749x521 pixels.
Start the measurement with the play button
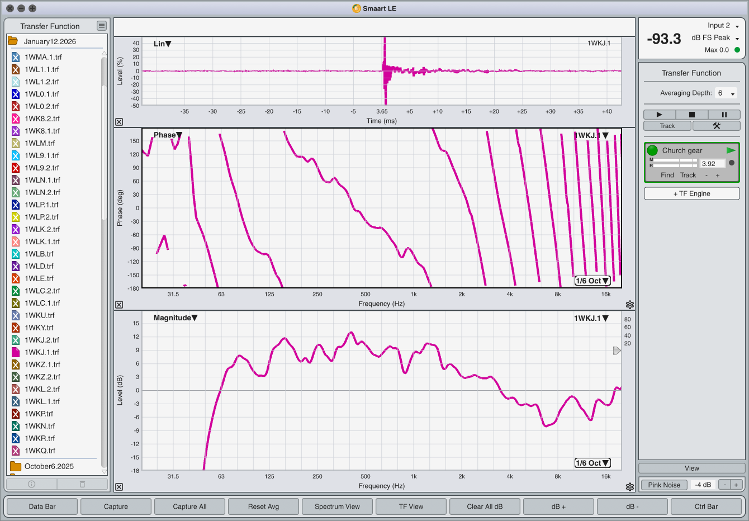tap(659, 115)
